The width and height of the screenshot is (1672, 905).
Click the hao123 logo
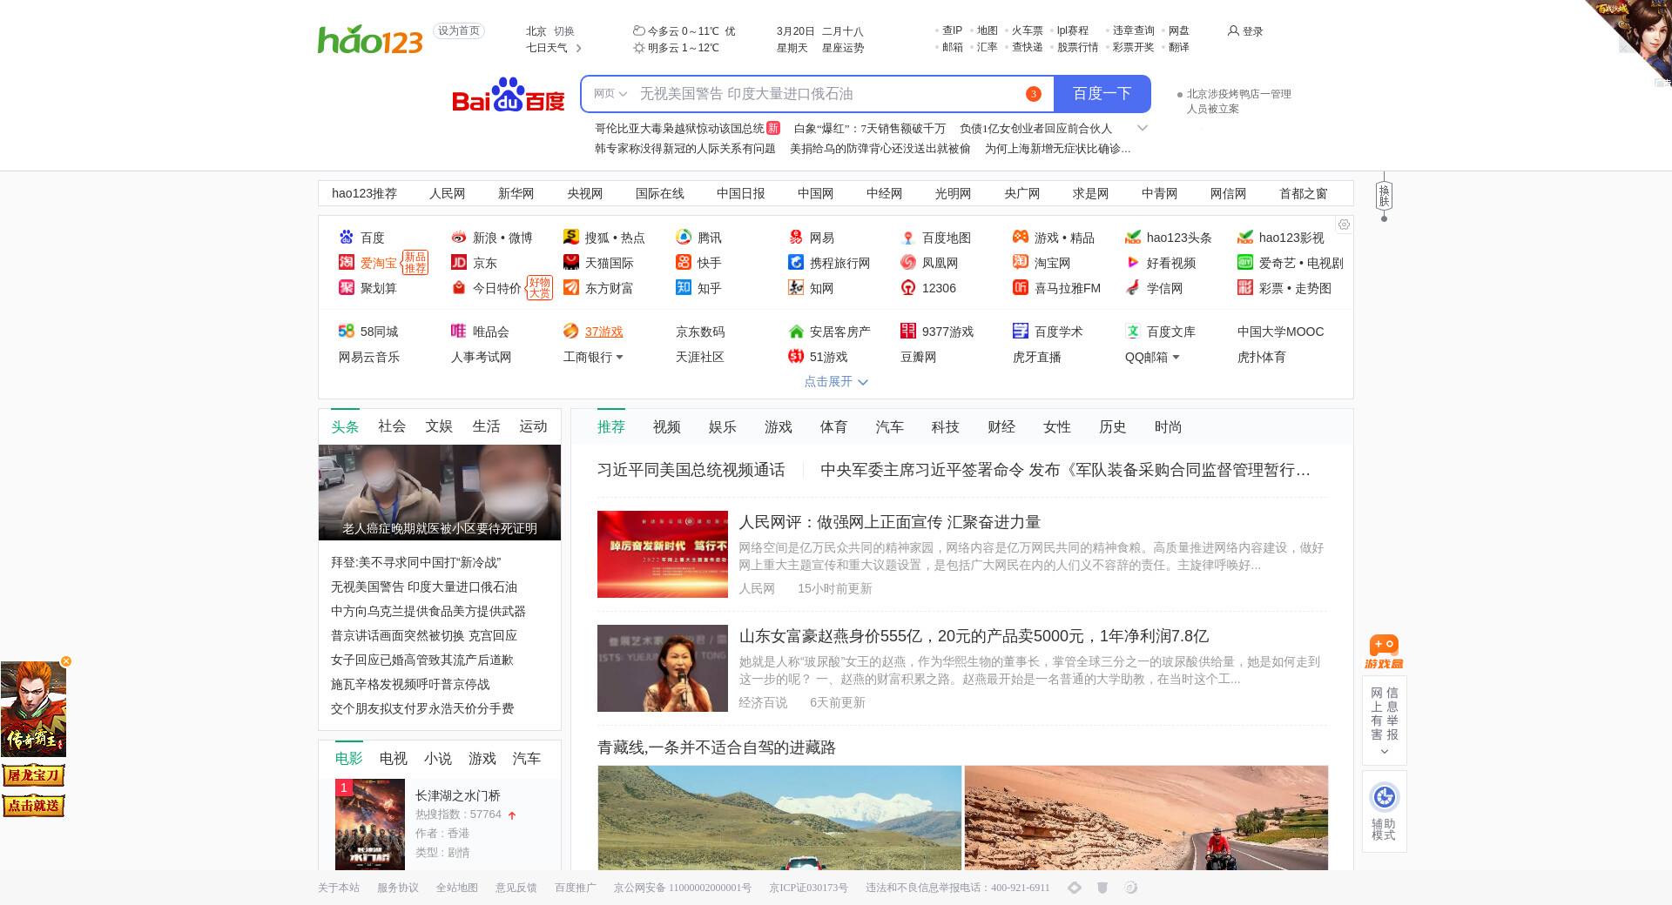(x=370, y=39)
